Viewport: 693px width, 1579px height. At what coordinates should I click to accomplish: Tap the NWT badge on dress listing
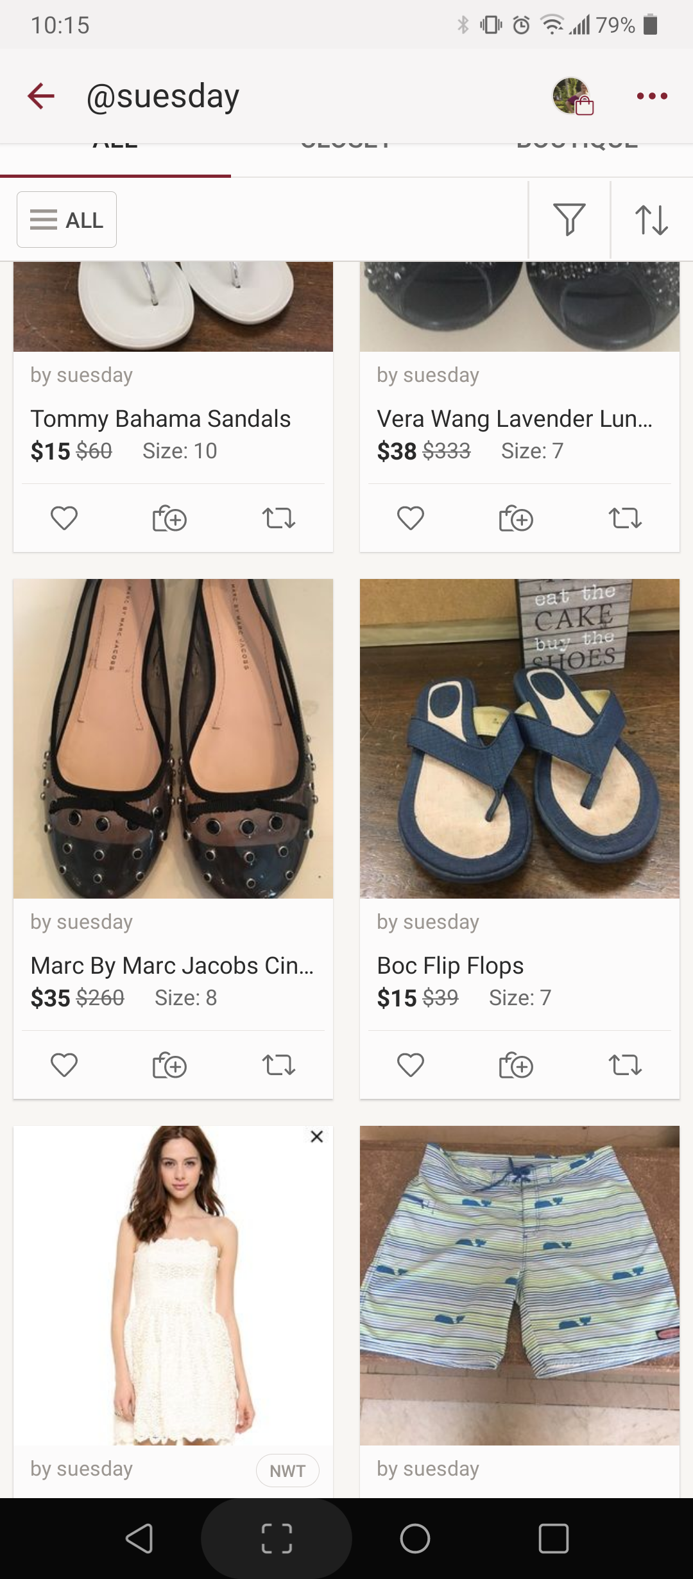(x=287, y=1471)
